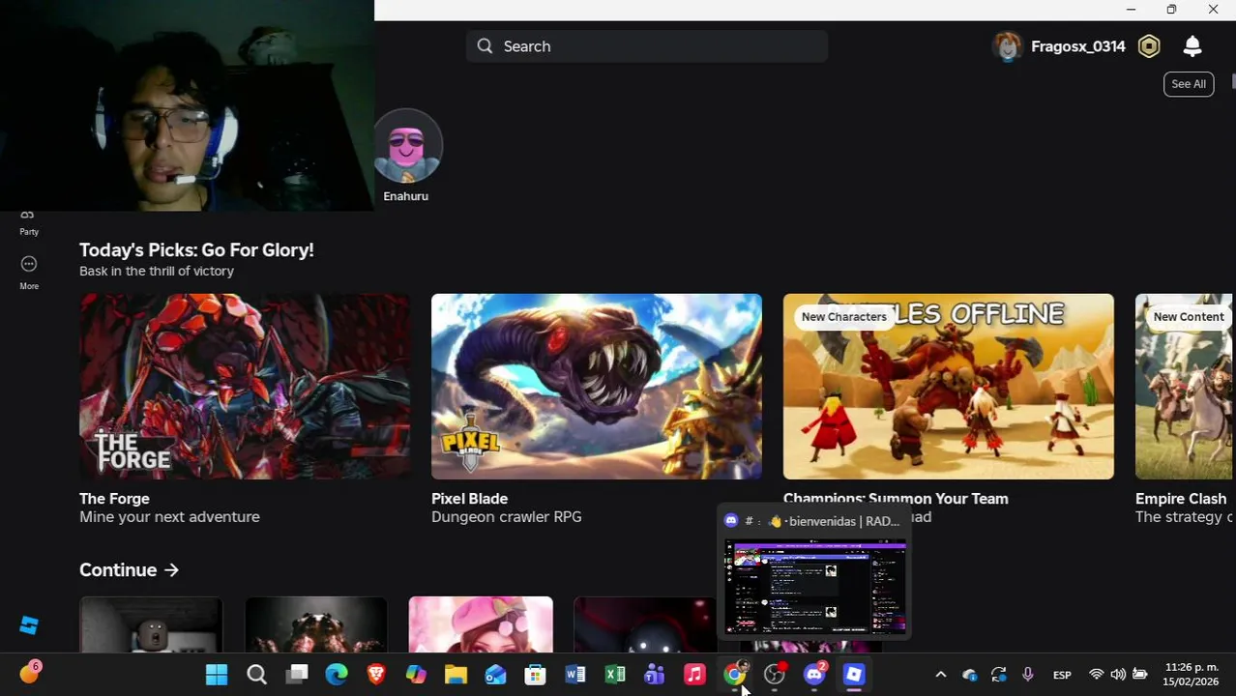Open the notifications bell

1192,46
